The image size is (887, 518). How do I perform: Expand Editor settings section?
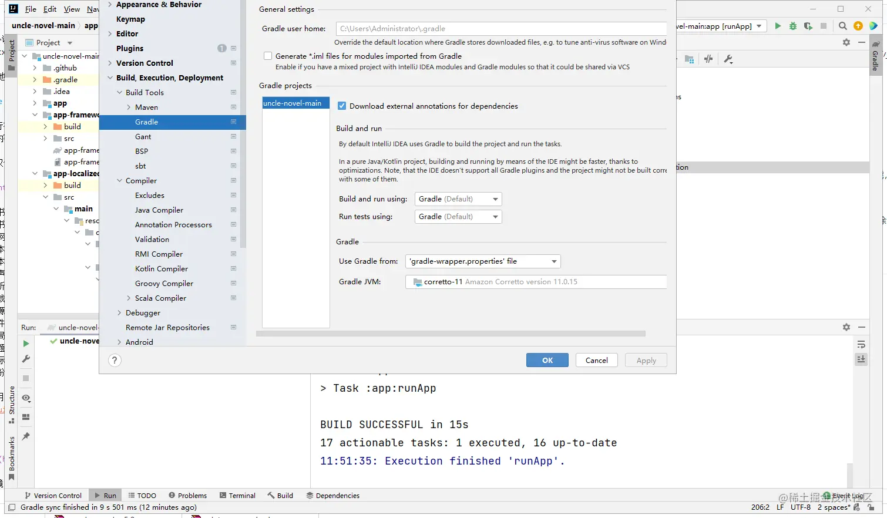point(110,34)
